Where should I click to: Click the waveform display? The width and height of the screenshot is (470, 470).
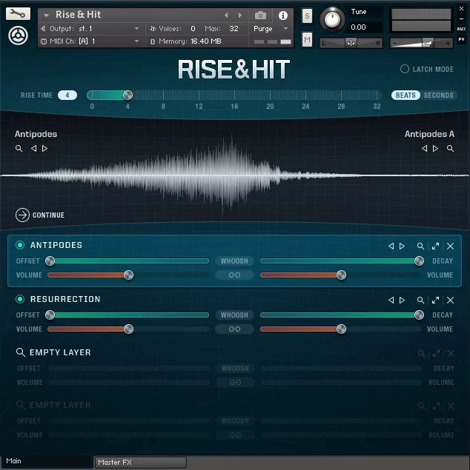point(235,175)
